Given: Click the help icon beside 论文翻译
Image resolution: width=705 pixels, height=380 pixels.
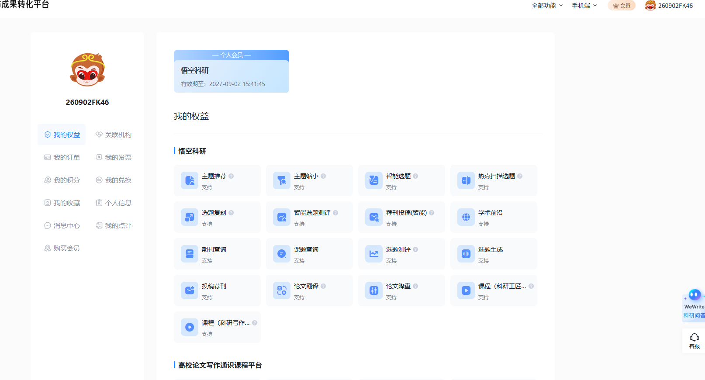Looking at the screenshot, I should coord(323,286).
